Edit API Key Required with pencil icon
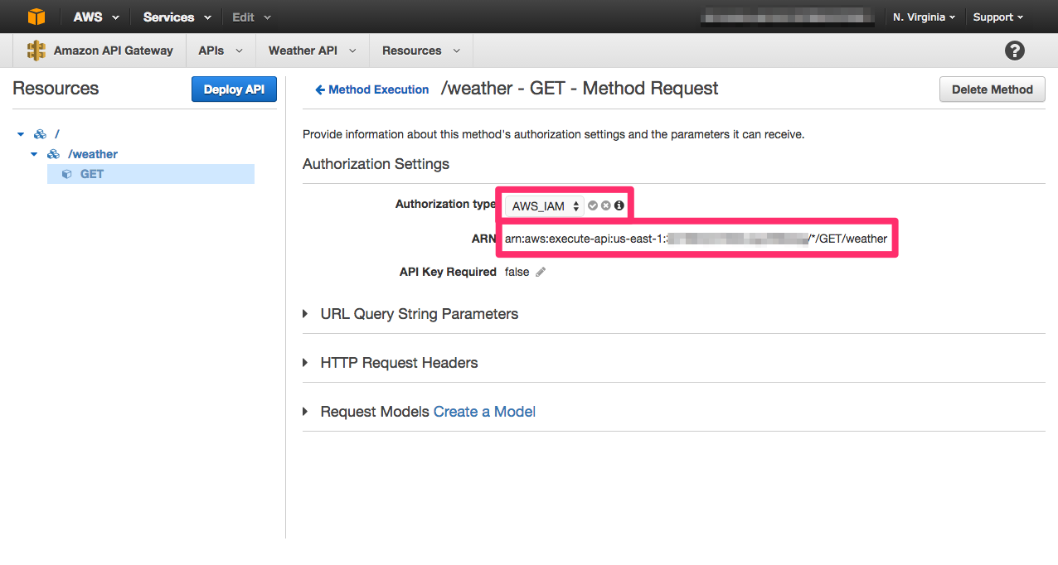 pos(541,272)
